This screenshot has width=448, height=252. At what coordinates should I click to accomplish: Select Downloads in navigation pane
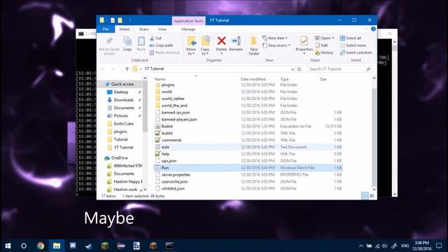123,100
